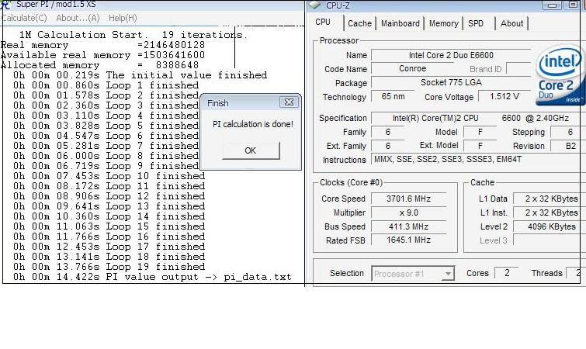Image resolution: width=586 pixels, height=349 pixels.
Task: Go to the About tab in CPU-Z
Action: 511,23
